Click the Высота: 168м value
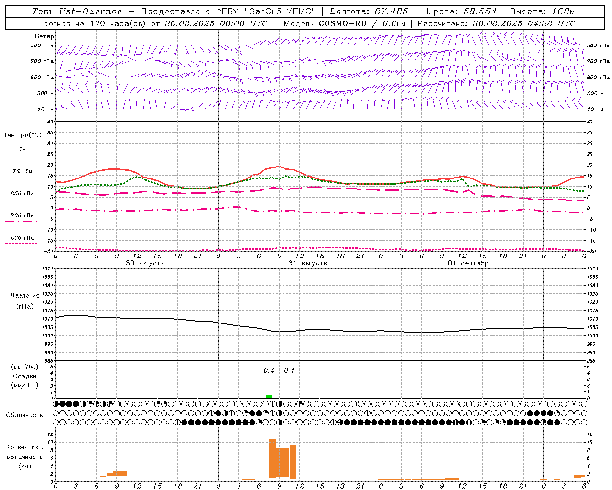The width and height of the screenshot is (612, 490). 542,11
